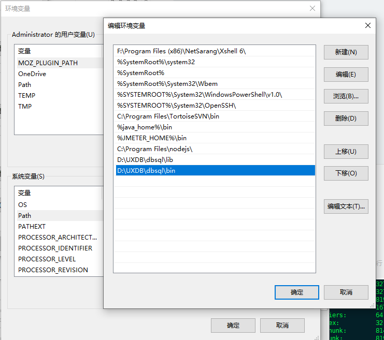Screen dimensions: 384x340
Task: Cancel the edit dialog with 取消
Action: 346,292
